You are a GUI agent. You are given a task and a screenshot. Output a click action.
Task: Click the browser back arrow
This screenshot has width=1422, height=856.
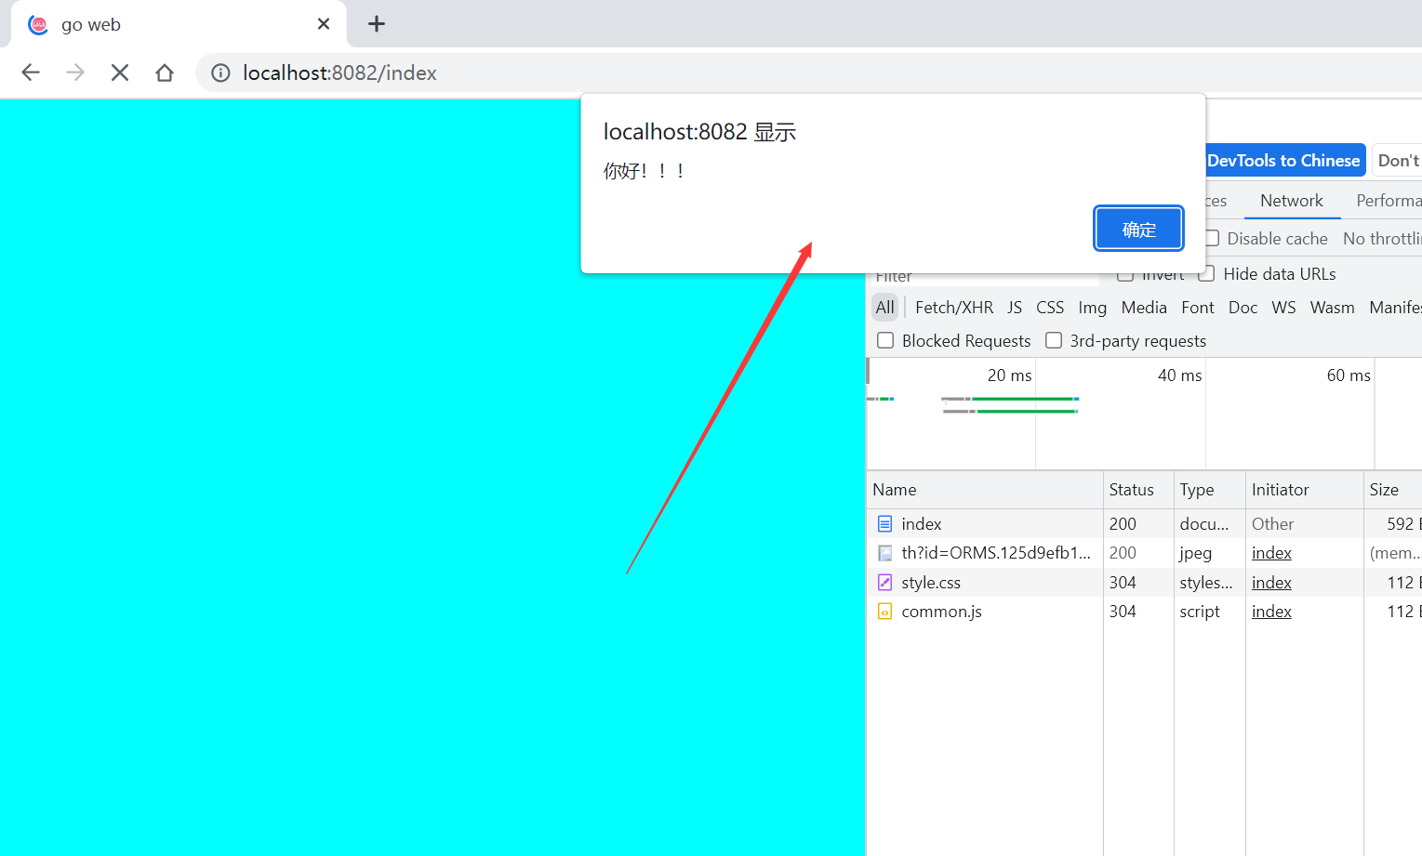31,72
